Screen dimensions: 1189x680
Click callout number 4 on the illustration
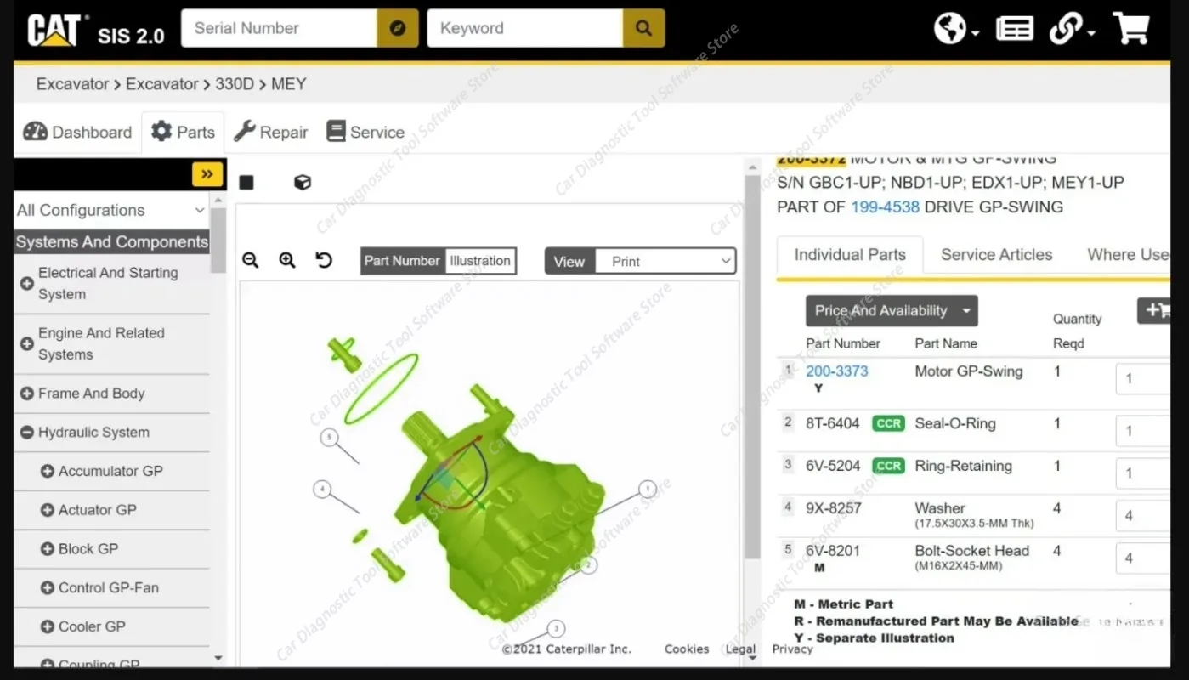pyautogui.click(x=321, y=489)
